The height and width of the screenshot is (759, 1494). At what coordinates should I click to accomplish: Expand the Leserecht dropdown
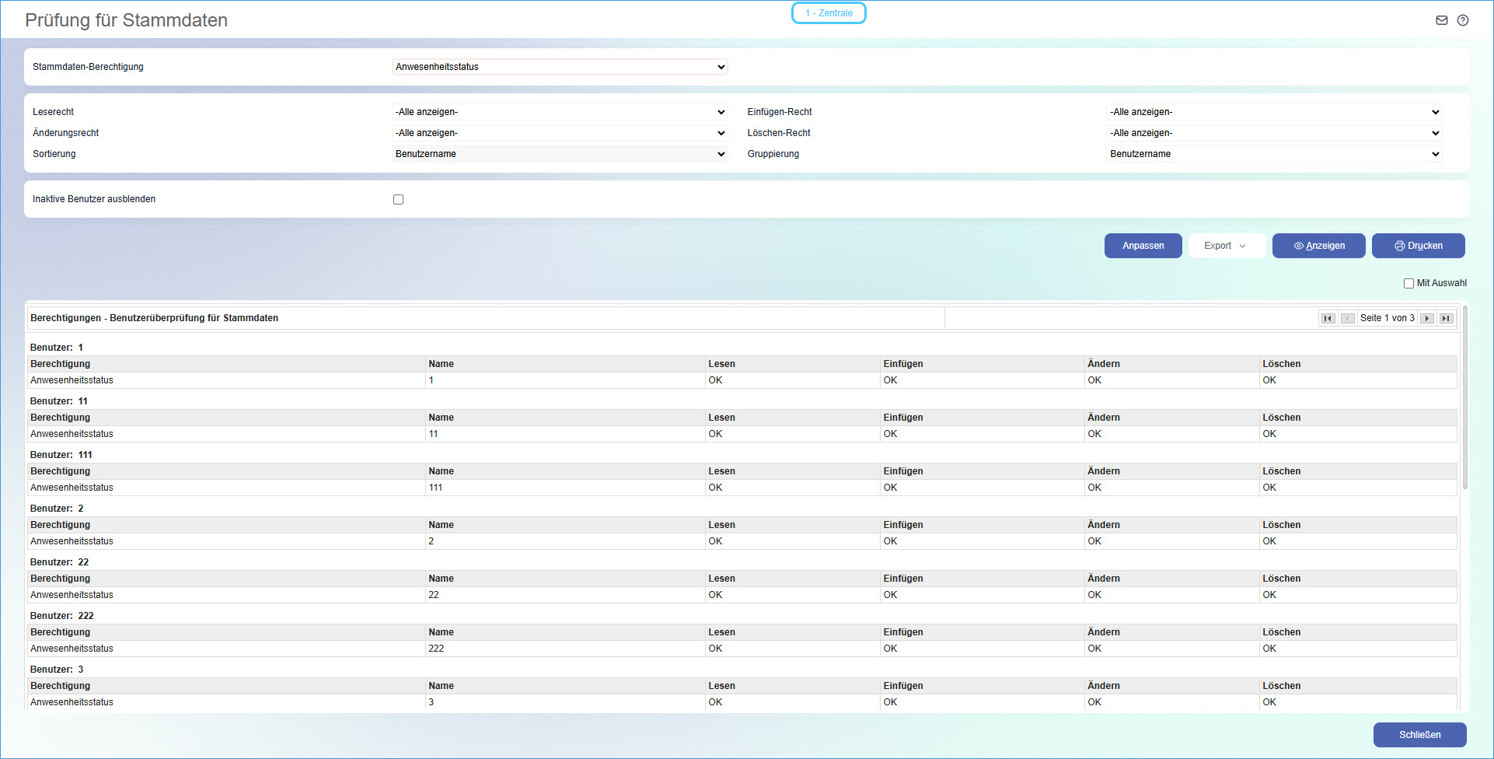560,112
